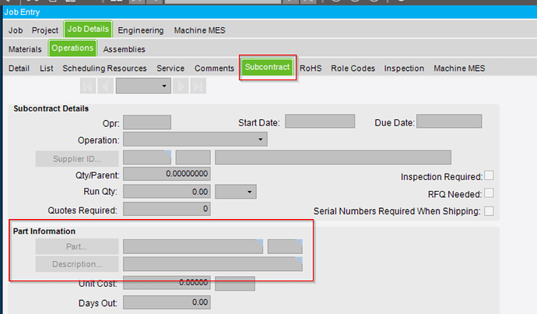
Task: Open the Inspection sub-tab
Action: pos(404,69)
